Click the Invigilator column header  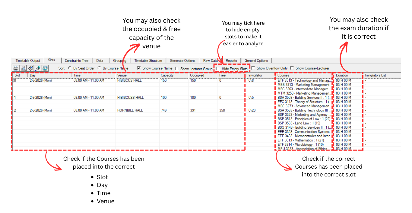pyautogui.click(x=261, y=75)
